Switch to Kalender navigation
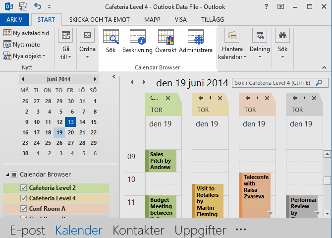332x238 pixels. click(x=79, y=230)
